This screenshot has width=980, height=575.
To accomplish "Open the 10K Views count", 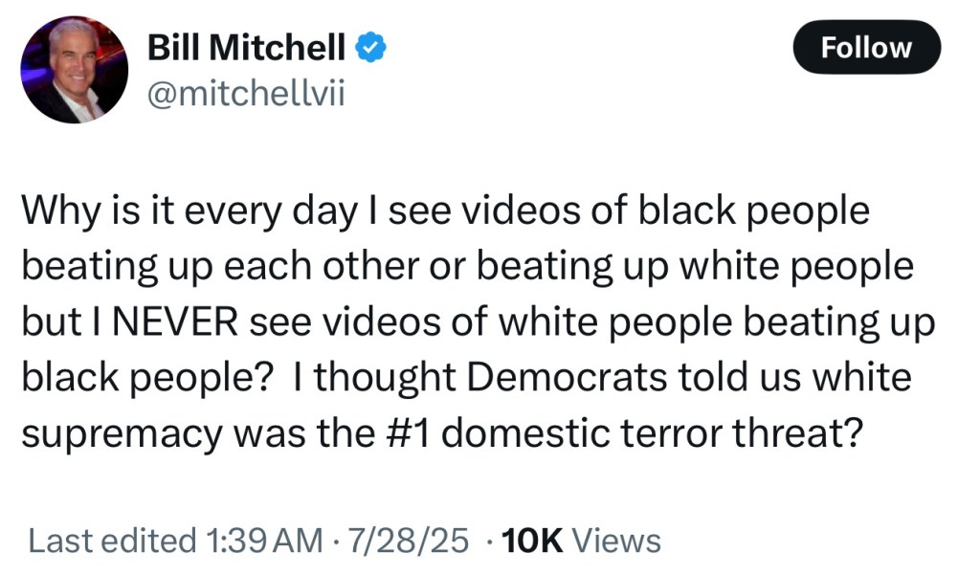I will click(581, 541).
